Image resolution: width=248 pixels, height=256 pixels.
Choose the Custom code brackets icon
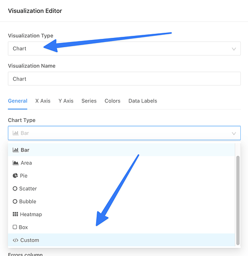(15, 240)
